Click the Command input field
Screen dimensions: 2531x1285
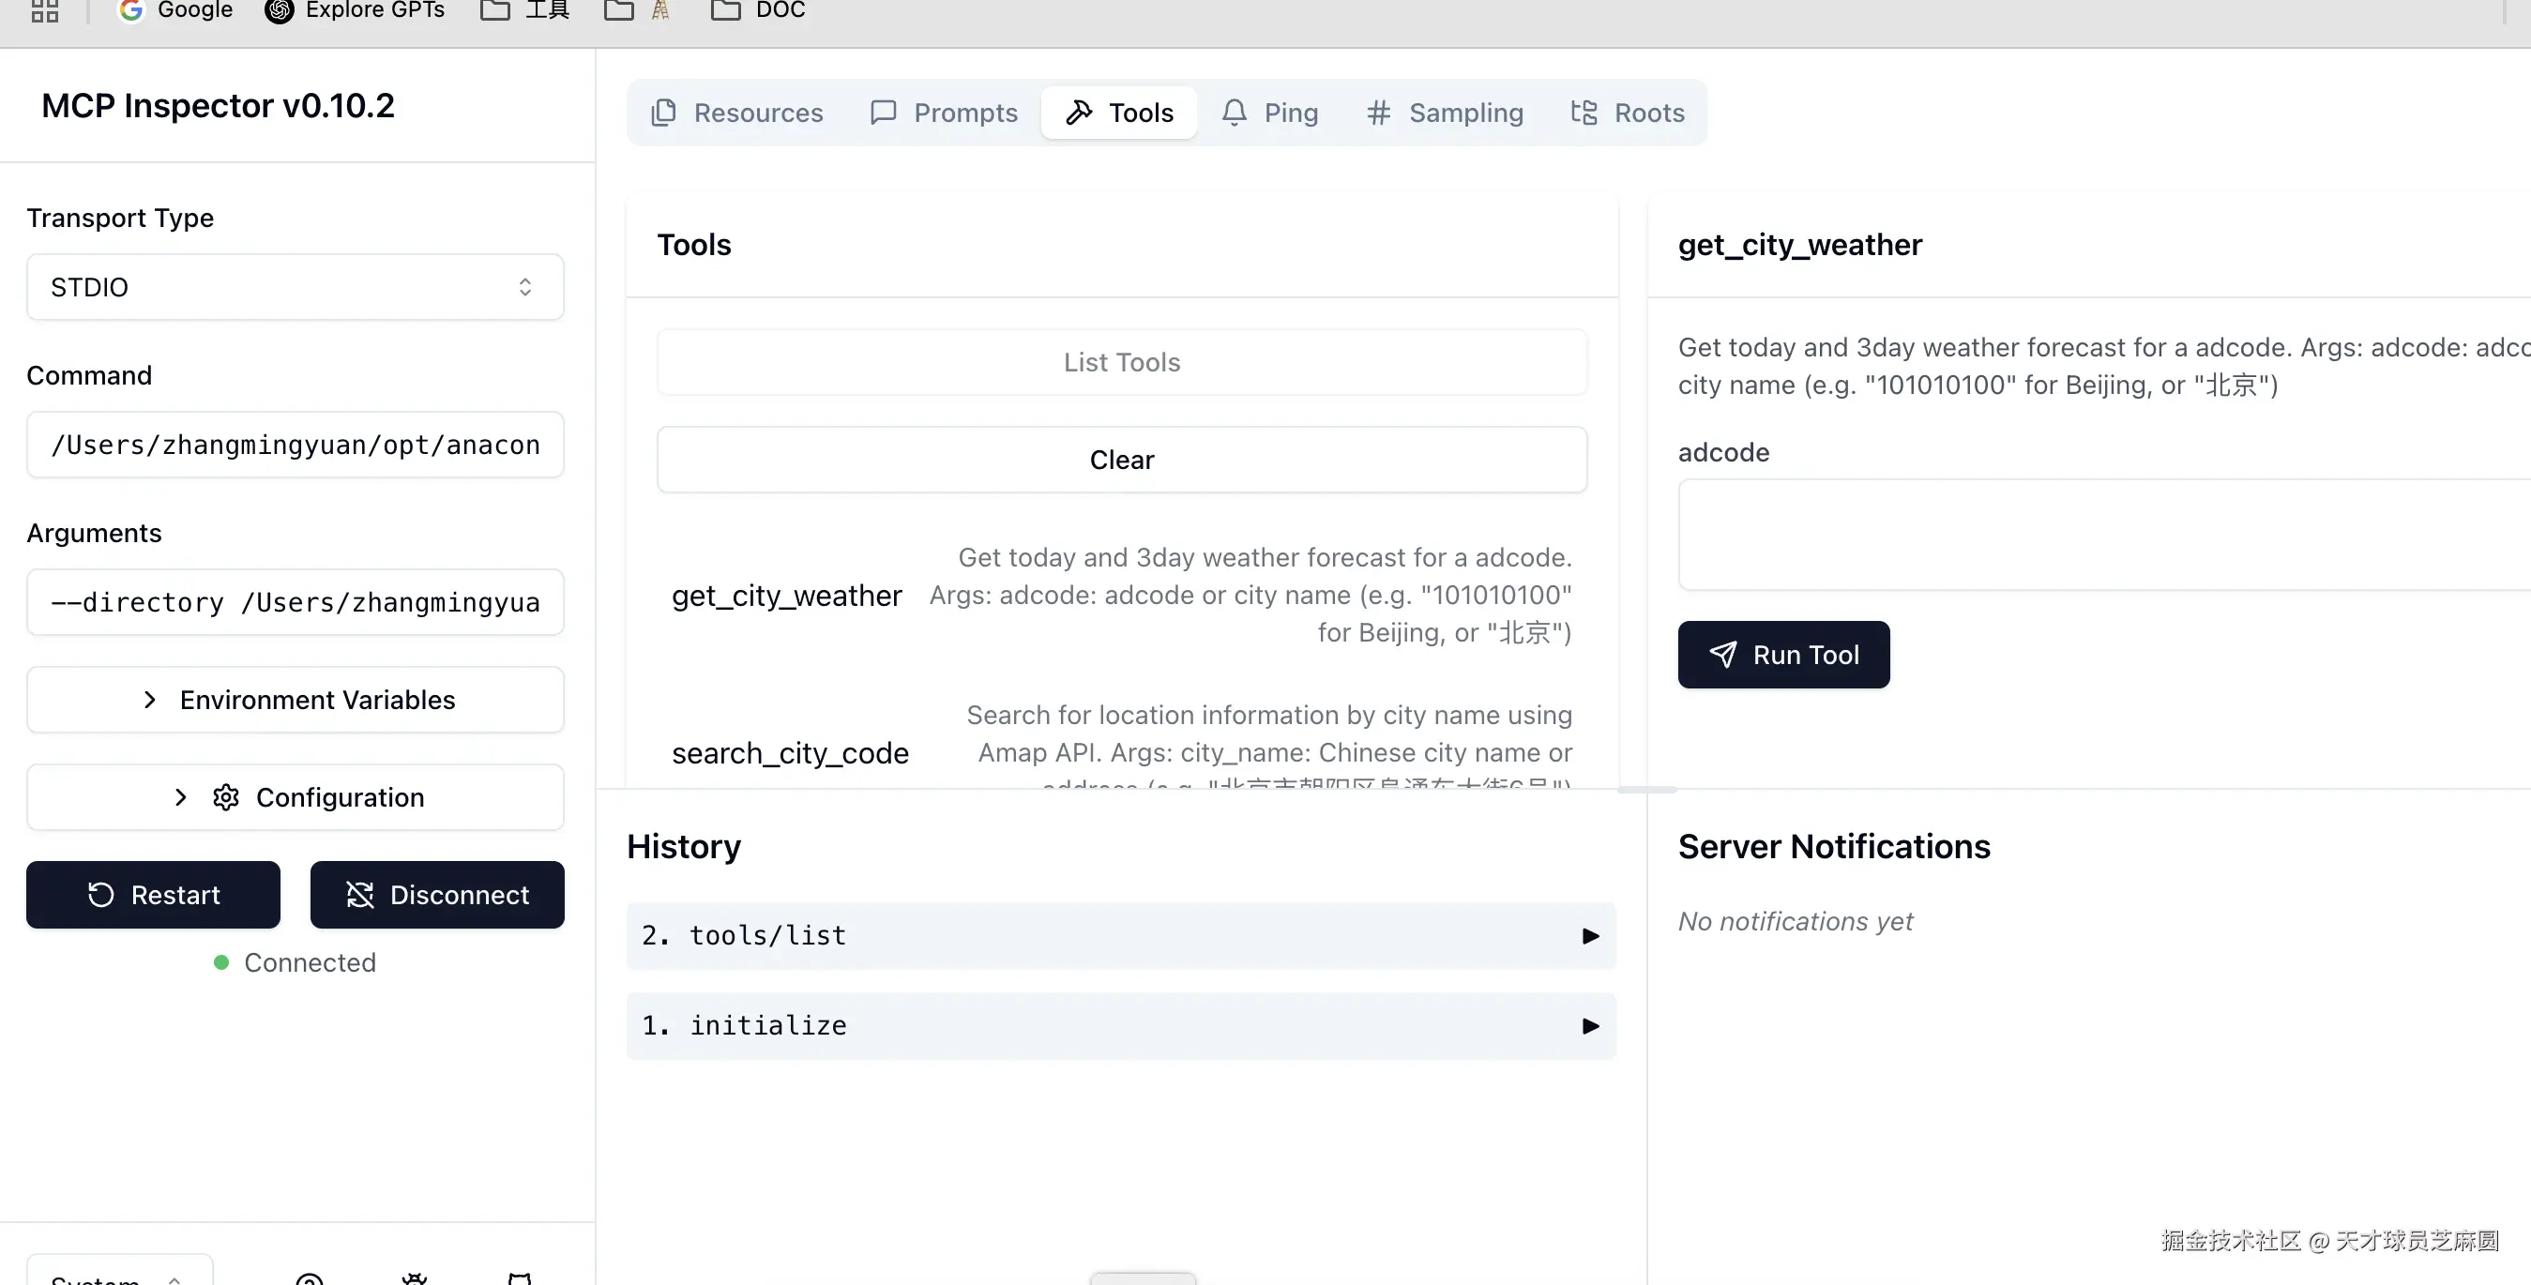[x=295, y=445]
